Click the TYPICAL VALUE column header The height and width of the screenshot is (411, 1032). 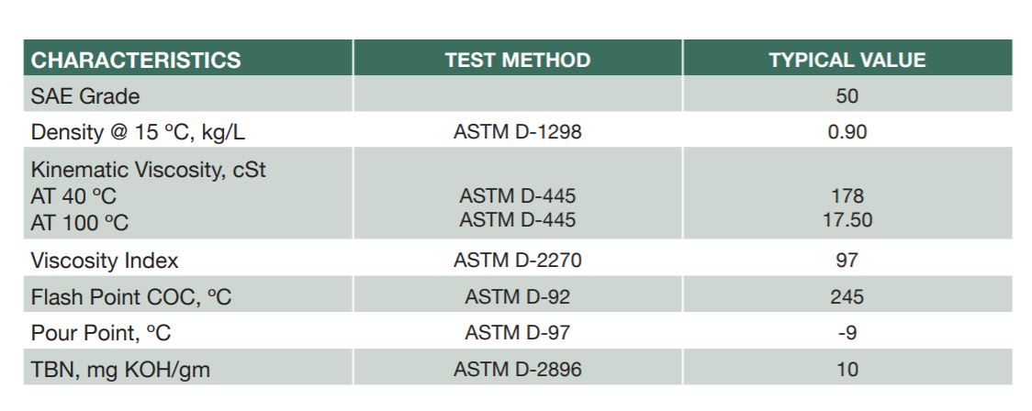point(847,61)
